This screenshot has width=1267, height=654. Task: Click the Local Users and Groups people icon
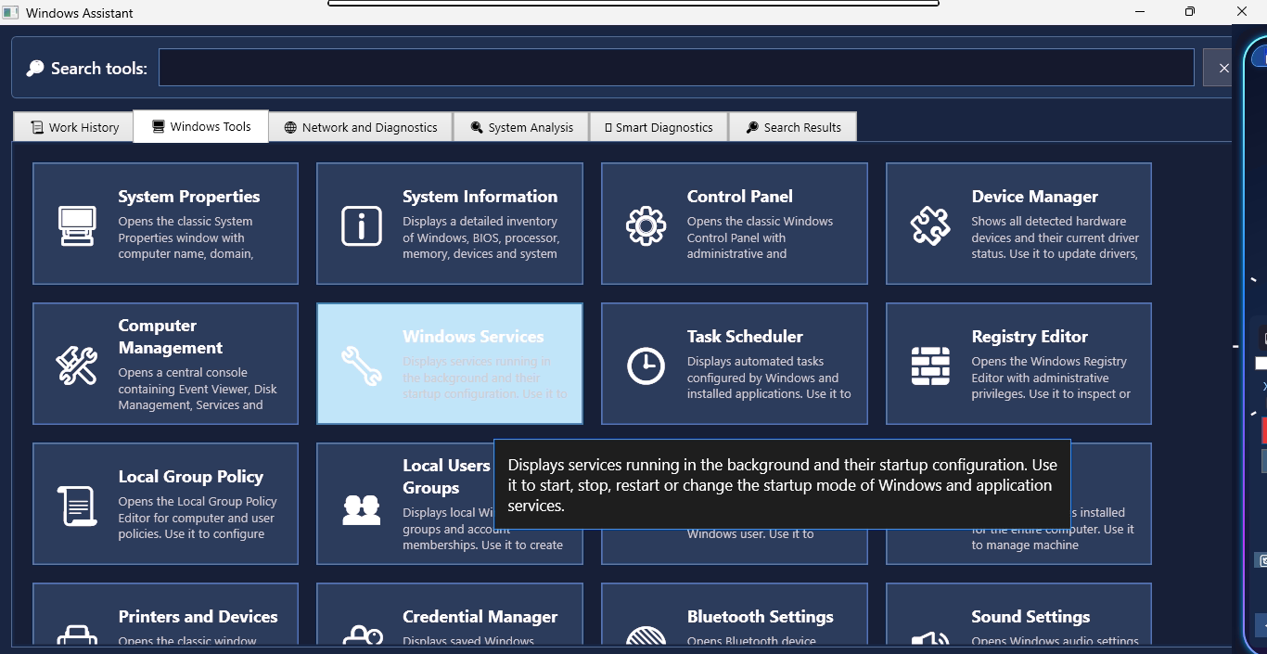click(362, 509)
